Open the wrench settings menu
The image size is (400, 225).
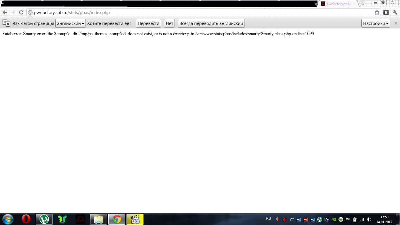395,13
